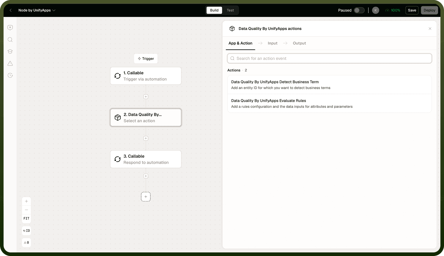Open the history clock icon in sidebar

(10, 75)
